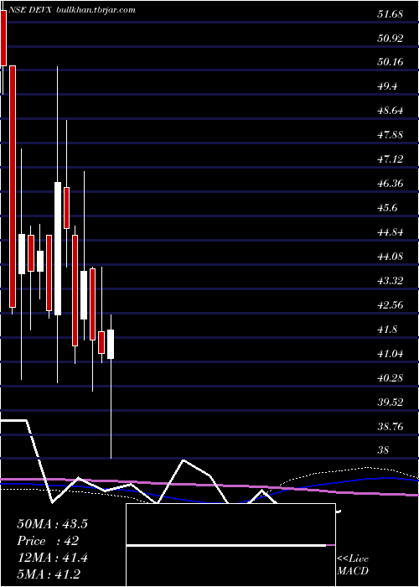Click the 47.88 price axis label

tap(391, 135)
